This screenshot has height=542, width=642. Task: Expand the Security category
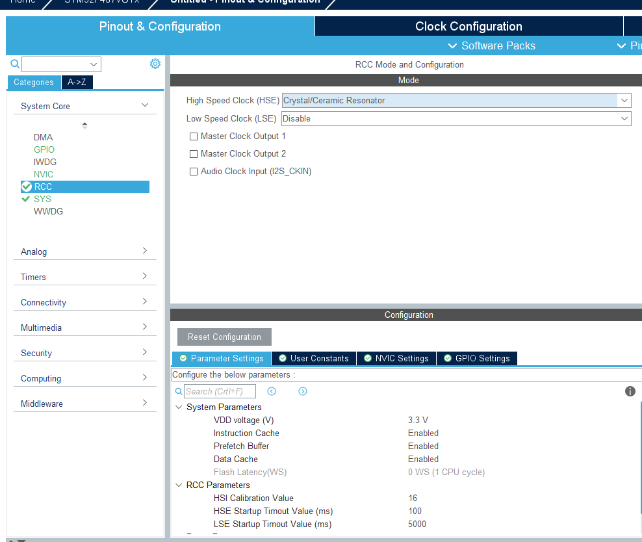point(145,352)
